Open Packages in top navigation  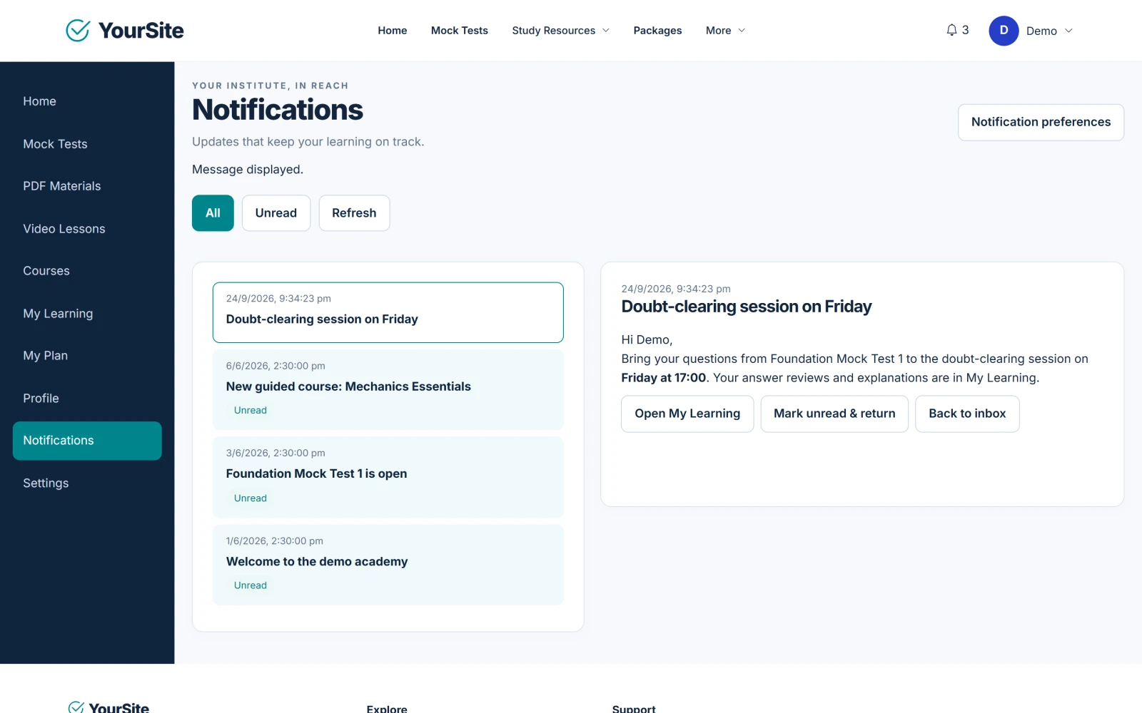tap(657, 31)
